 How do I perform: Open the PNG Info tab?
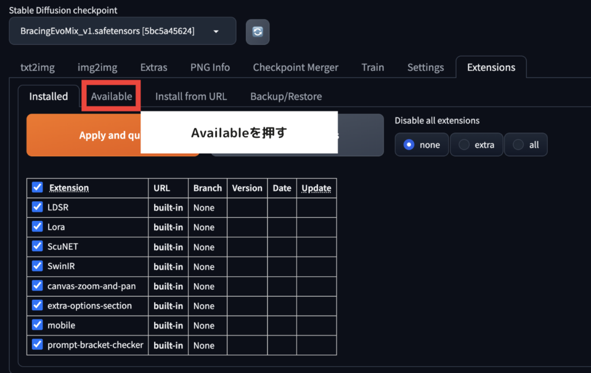[210, 67]
